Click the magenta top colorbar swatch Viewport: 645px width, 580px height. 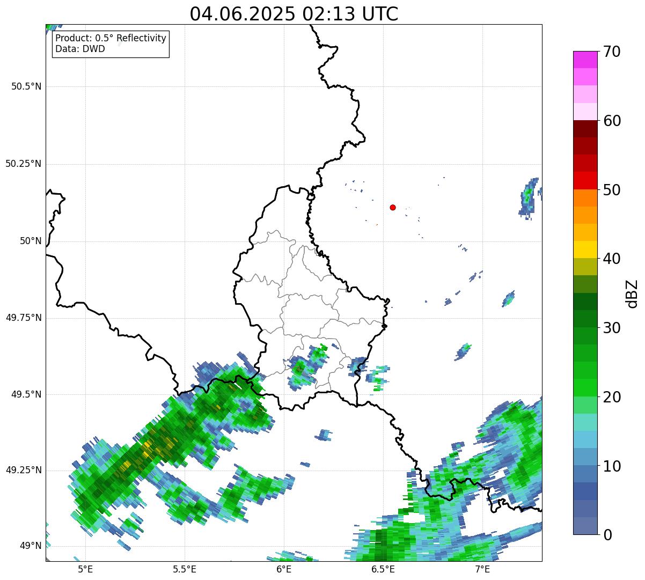(x=585, y=60)
